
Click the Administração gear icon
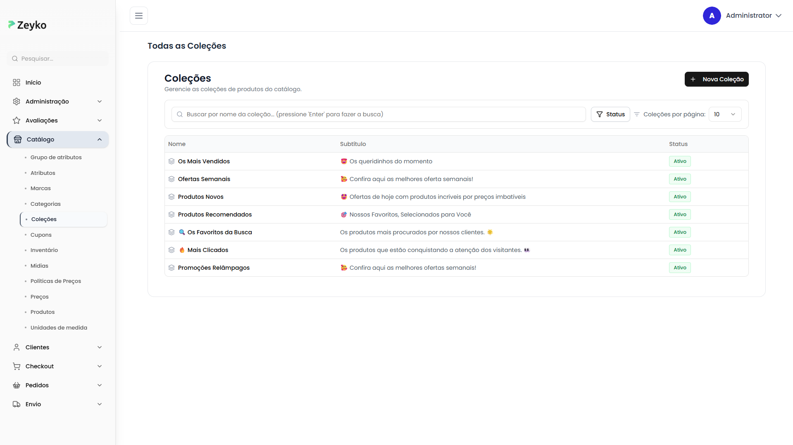[17, 101]
